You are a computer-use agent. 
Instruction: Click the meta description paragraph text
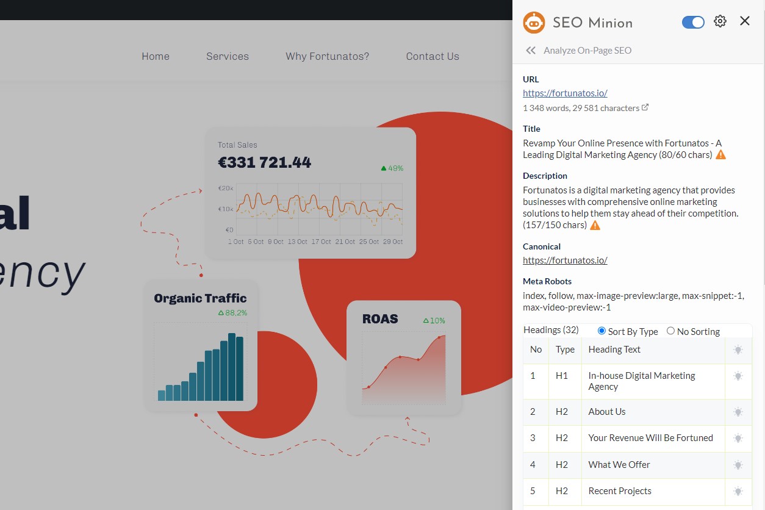(631, 207)
